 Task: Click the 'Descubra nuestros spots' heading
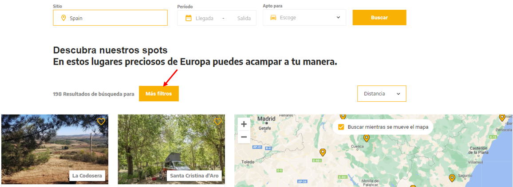pyautogui.click(x=110, y=50)
